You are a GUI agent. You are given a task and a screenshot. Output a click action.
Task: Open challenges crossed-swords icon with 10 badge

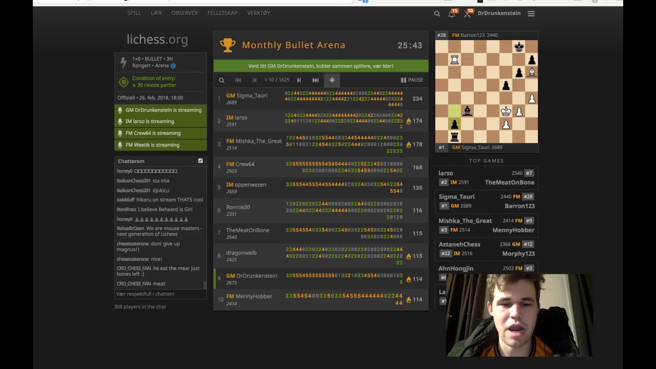pos(468,13)
